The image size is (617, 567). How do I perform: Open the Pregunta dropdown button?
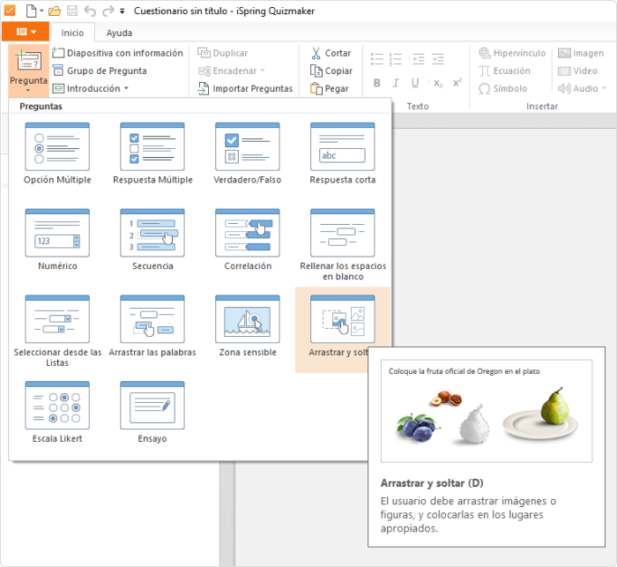pos(28,71)
